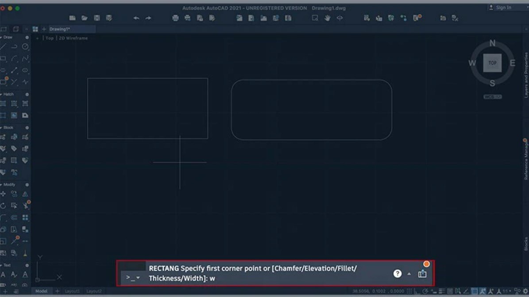Select the Mirror tool in Modify panel

[25, 194]
